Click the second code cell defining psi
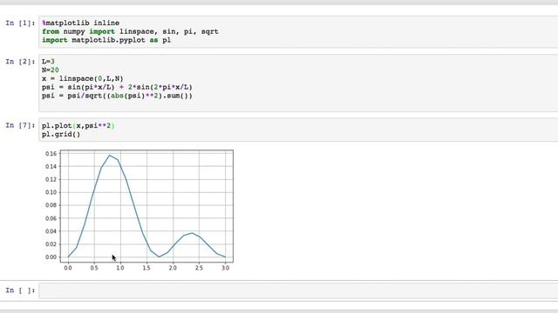The width and height of the screenshot is (558, 313). [x=298, y=83]
